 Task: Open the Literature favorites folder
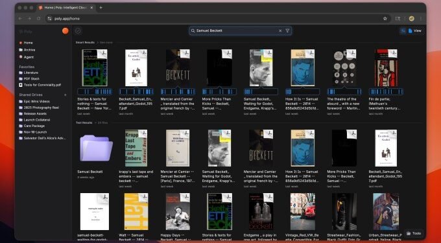click(29, 73)
